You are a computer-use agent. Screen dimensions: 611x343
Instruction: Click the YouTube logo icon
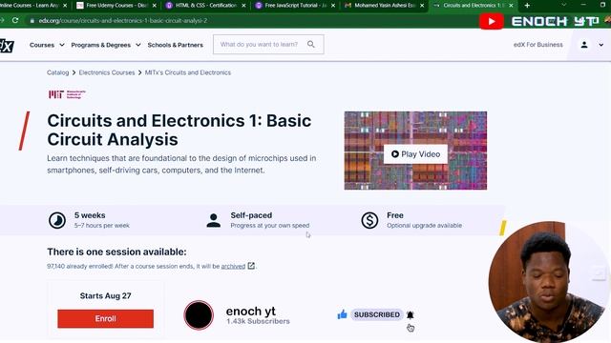point(492,21)
